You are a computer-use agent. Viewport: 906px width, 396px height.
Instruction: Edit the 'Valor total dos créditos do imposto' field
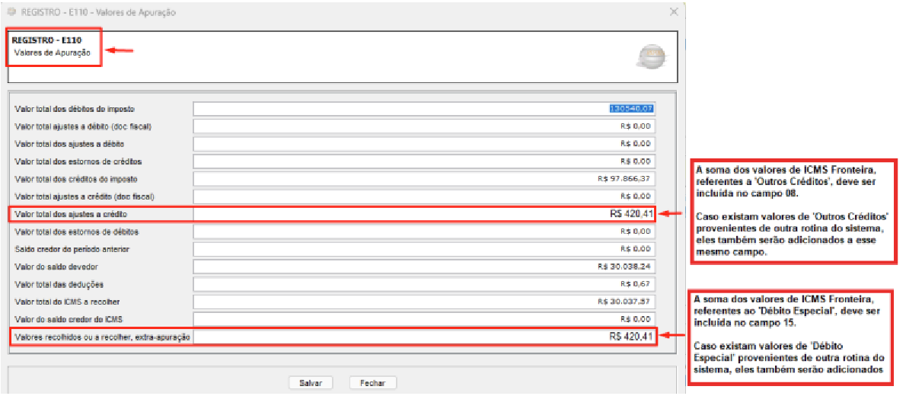424,179
